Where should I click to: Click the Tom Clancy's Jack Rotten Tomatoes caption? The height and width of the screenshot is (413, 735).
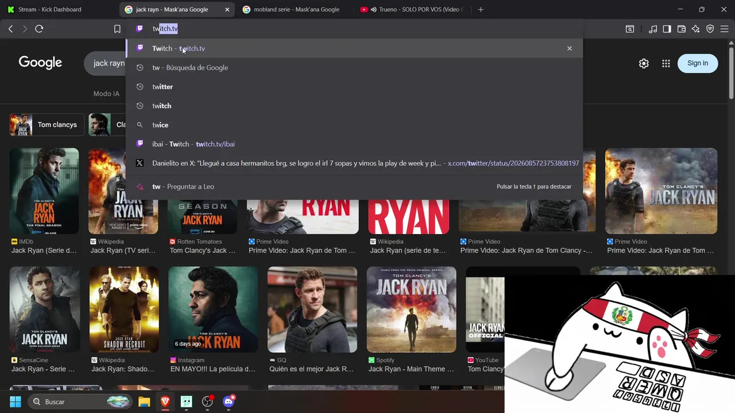click(202, 251)
